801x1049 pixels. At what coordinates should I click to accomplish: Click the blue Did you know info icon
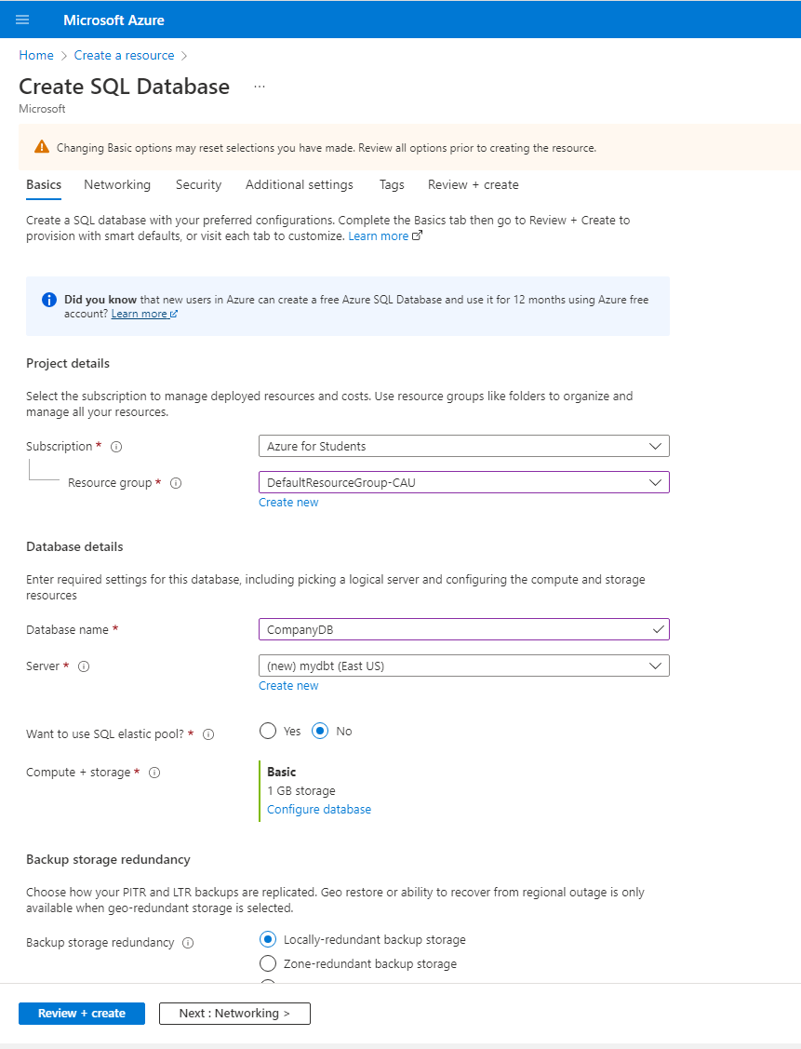48,300
